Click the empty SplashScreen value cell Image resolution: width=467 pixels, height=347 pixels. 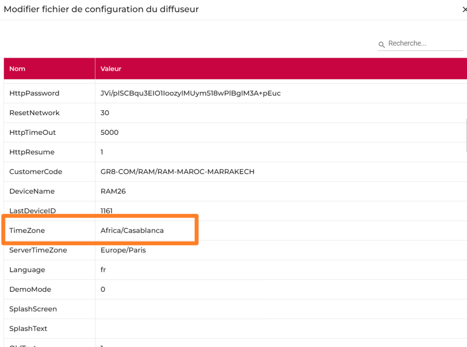(274, 309)
